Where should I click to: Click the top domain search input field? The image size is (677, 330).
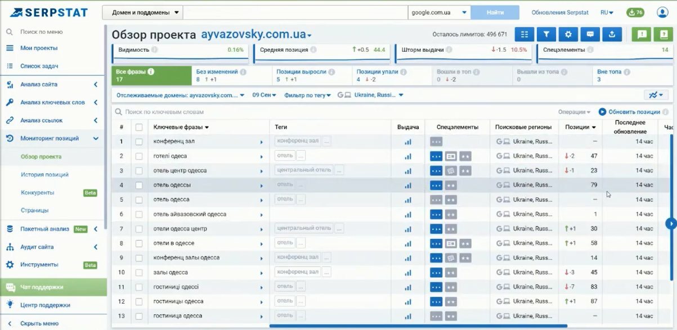click(295, 12)
